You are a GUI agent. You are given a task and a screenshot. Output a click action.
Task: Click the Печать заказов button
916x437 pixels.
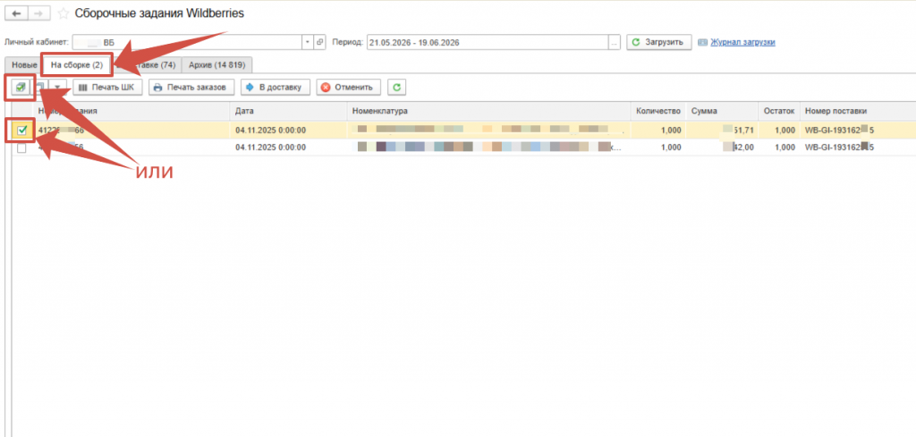point(191,88)
